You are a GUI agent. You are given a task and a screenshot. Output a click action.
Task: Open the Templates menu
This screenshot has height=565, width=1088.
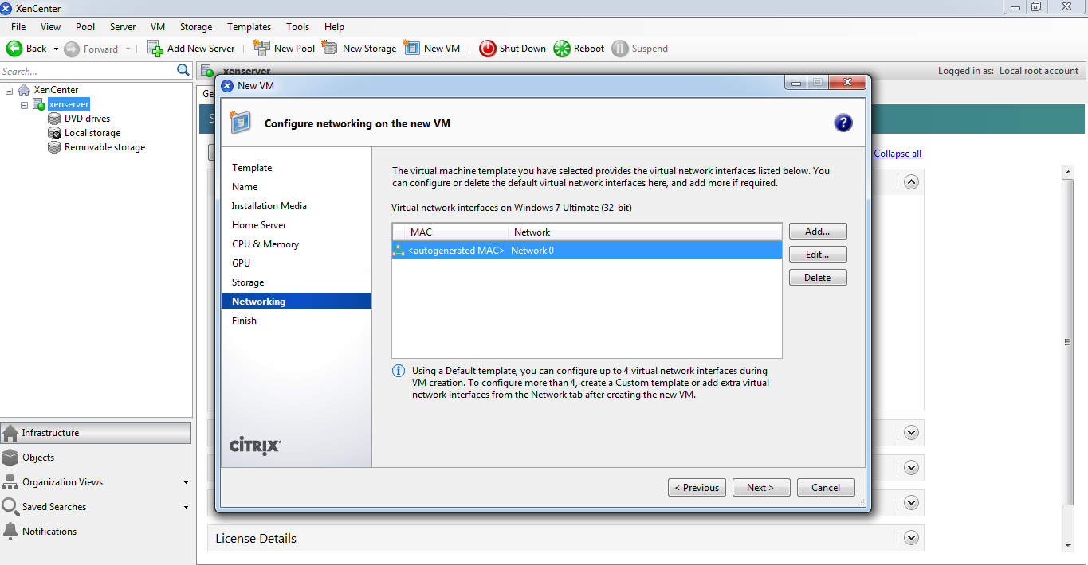[249, 27]
